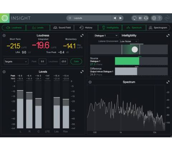Viewport: 172px width, 151px height.
Task: Open Levels panel settings gear
Action: point(4,72)
